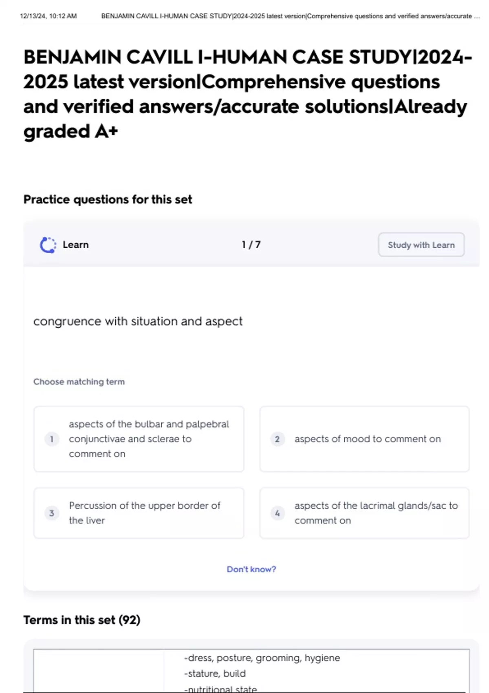The image size is (489, 693).
Task: Click the "Practice questions for this set" heading
Action: pyautogui.click(x=108, y=199)
